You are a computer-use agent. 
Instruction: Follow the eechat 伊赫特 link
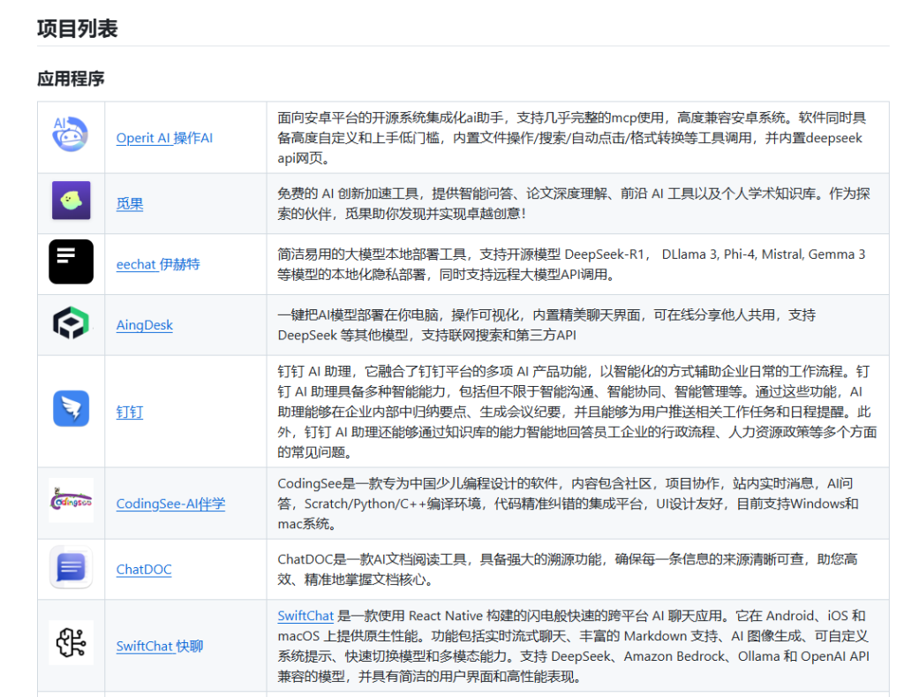tap(158, 264)
